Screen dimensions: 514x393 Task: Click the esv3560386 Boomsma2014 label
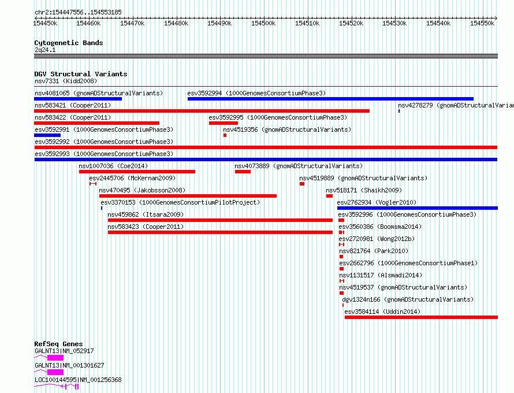(380, 227)
